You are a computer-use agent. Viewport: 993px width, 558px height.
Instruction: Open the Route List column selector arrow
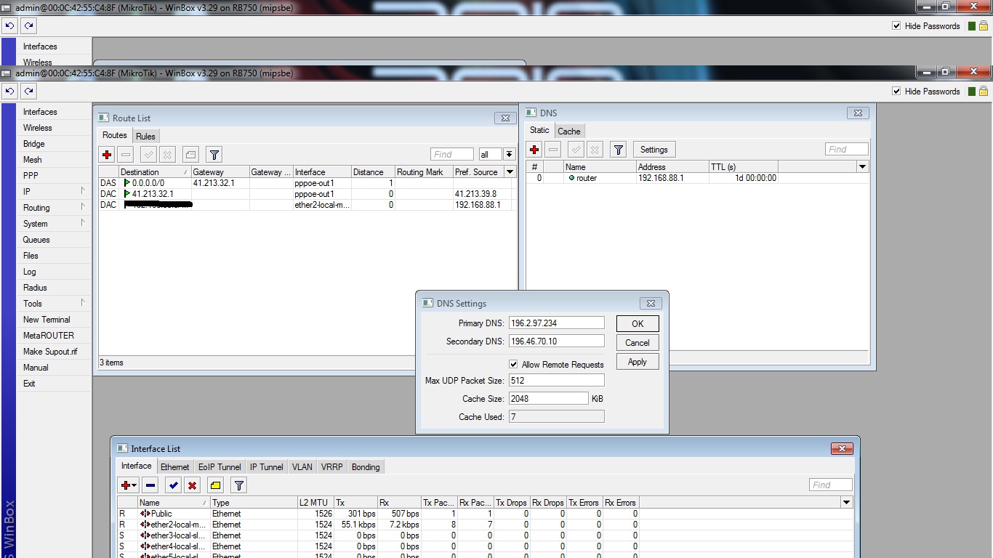(509, 171)
